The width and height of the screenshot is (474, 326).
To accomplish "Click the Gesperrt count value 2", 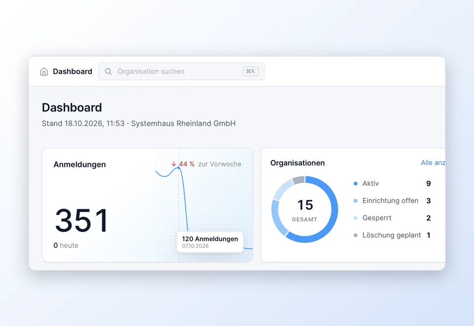I will [429, 218].
